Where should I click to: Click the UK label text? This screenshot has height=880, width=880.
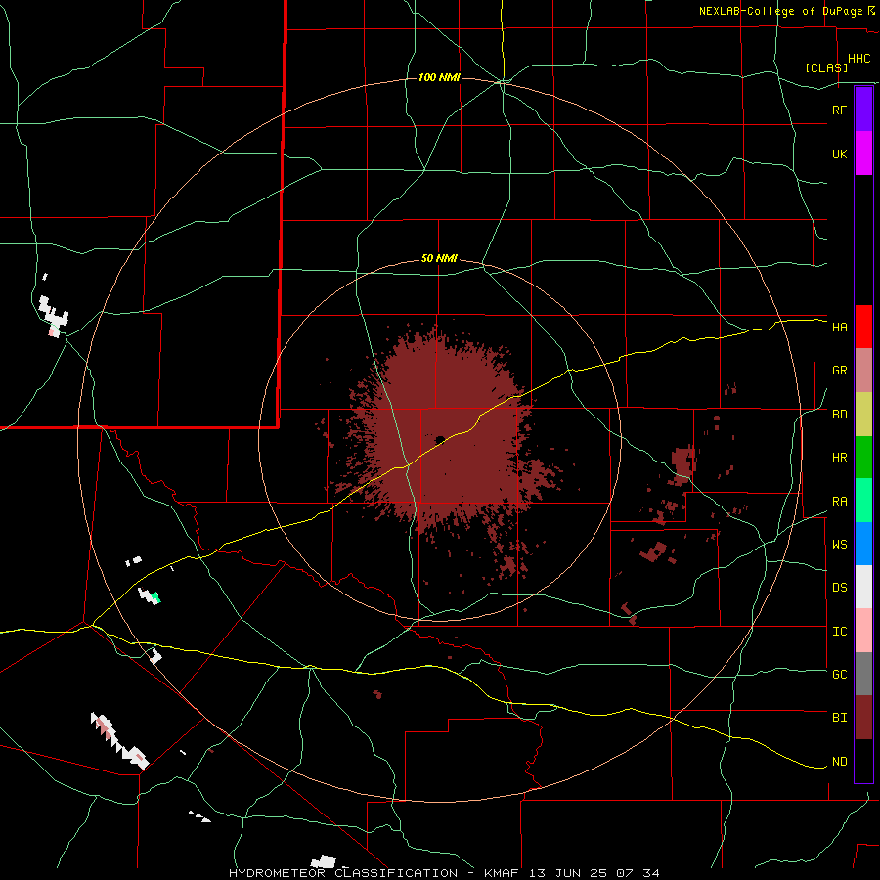click(x=839, y=154)
